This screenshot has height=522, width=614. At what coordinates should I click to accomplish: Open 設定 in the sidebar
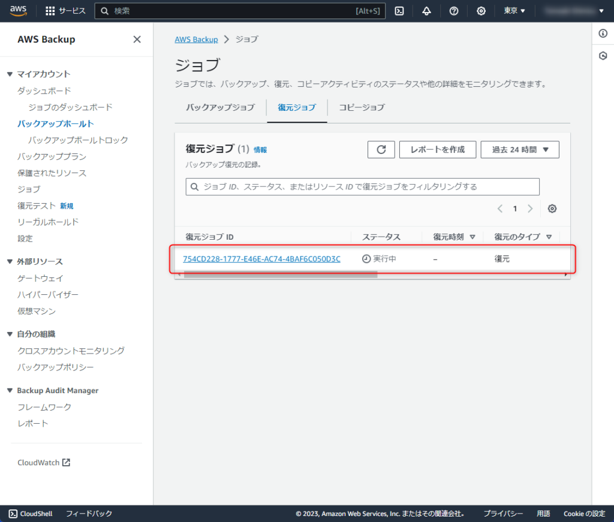coord(25,239)
